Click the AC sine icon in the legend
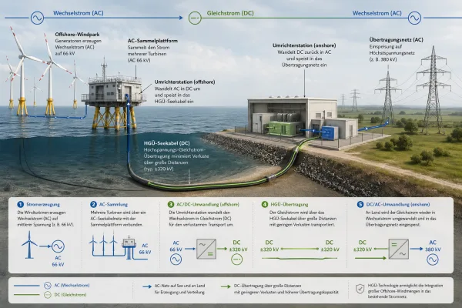The image size is (462, 308). click(x=48, y=286)
